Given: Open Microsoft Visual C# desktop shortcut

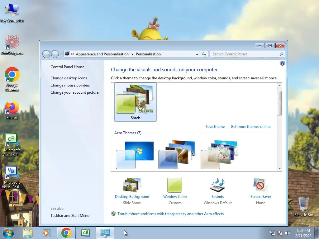Looking at the screenshot, I should (12, 145).
